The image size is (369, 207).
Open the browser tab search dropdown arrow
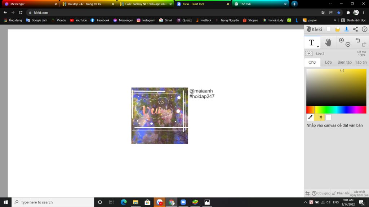330,4
